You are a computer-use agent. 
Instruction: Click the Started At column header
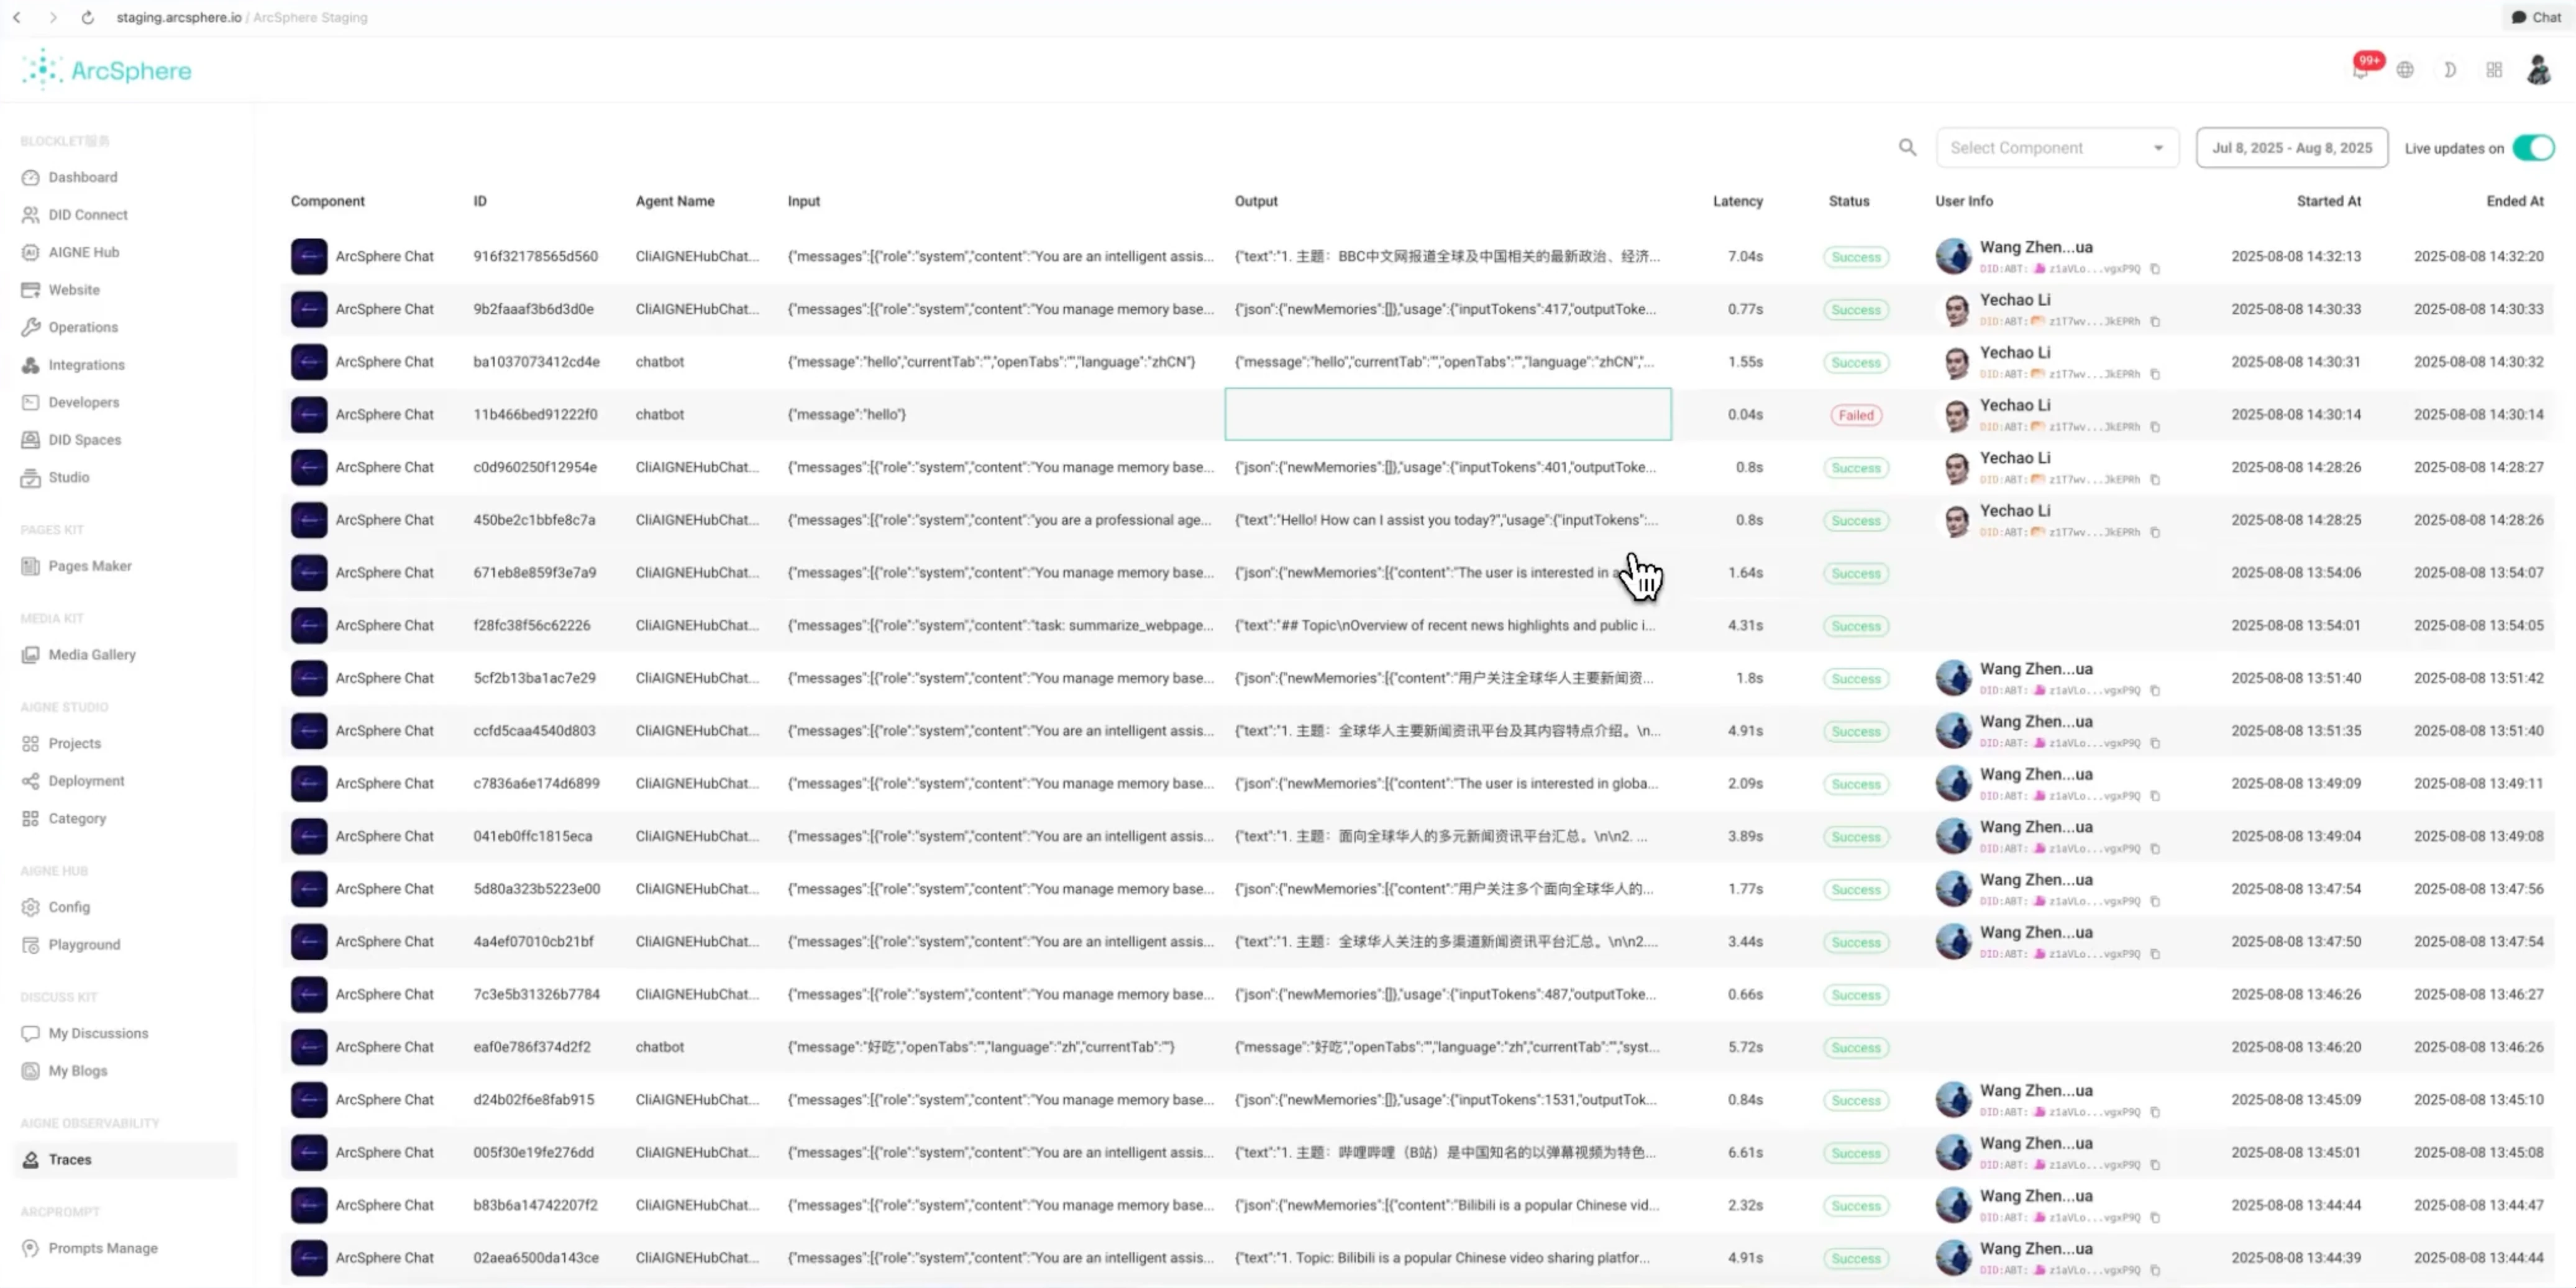click(2328, 201)
